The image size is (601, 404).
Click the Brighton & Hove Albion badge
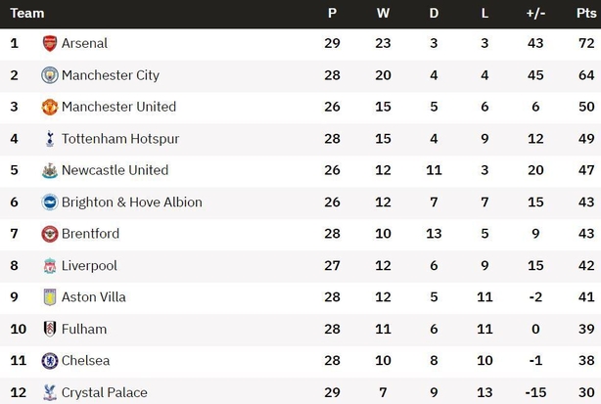[50, 202]
